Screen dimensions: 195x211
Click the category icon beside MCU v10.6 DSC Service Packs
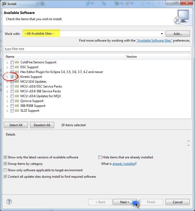(17, 86)
